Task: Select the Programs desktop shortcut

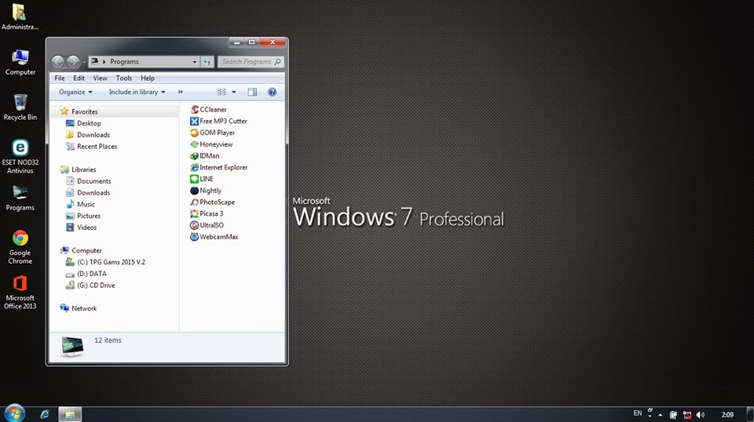Action: coord(20,198)
